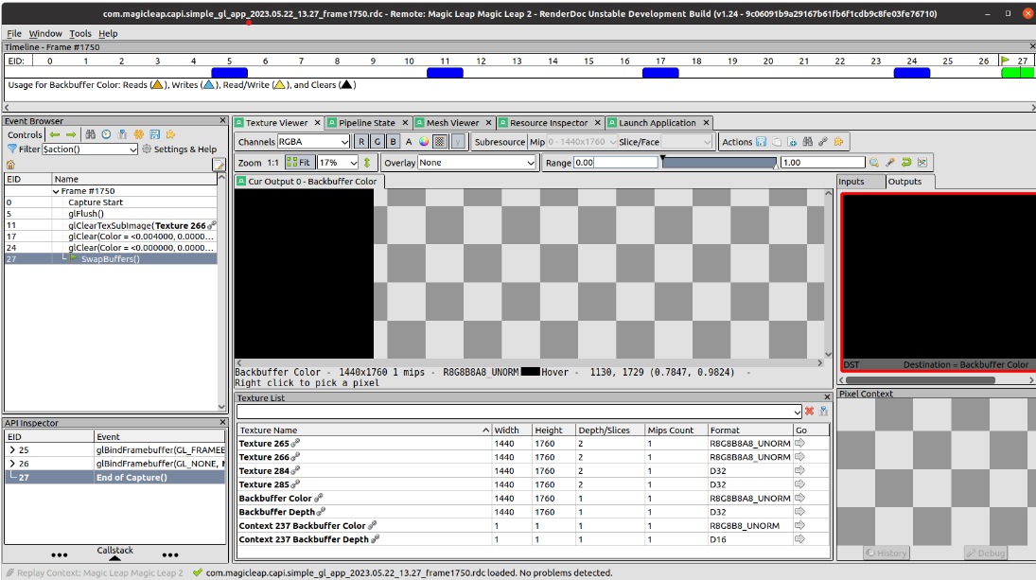Click the filter funnel icon next to Filter
Screen dimensions: 1036x580
click(x=12, y=149)
